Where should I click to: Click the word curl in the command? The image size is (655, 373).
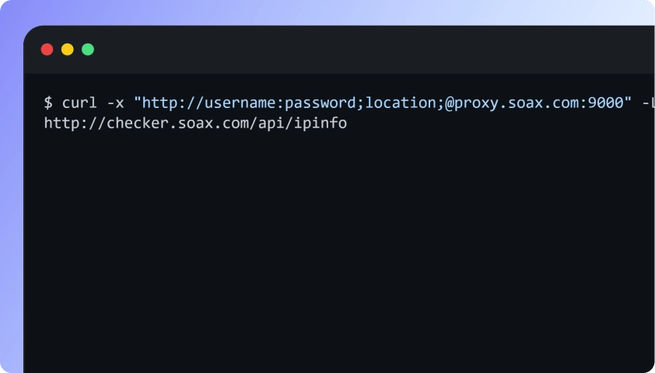(x=80, y=103)
